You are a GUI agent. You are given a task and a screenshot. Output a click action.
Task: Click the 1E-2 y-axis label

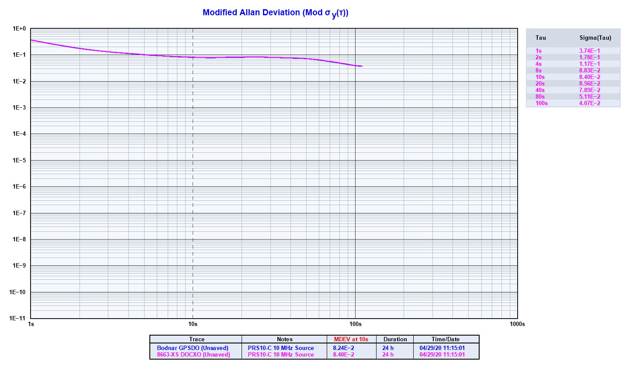coord(19,81)
